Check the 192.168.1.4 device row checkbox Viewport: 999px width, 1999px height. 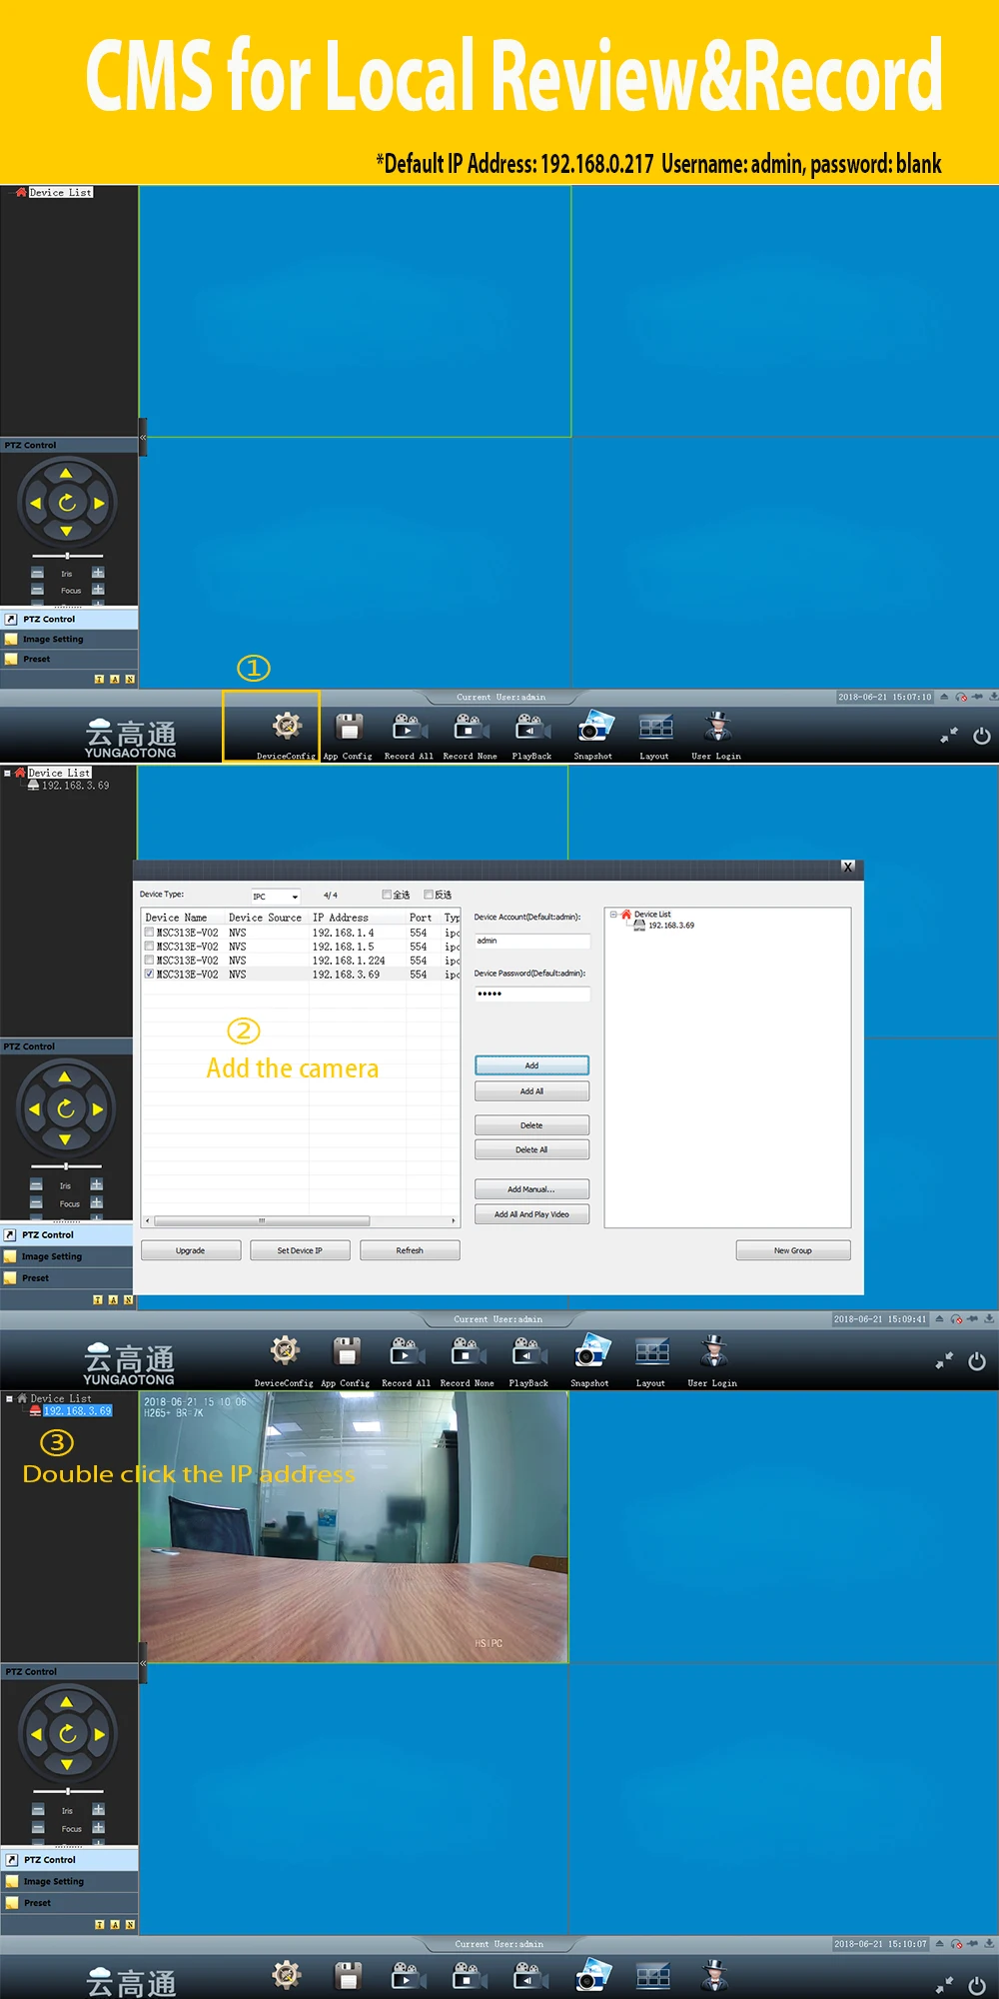[x=149, y=933]
